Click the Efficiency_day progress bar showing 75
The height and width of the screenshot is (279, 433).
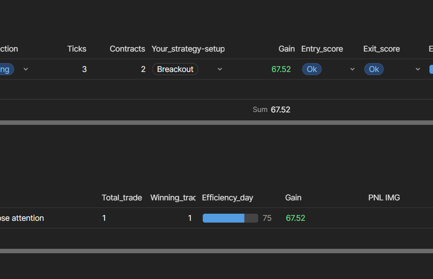coord(230,218)
